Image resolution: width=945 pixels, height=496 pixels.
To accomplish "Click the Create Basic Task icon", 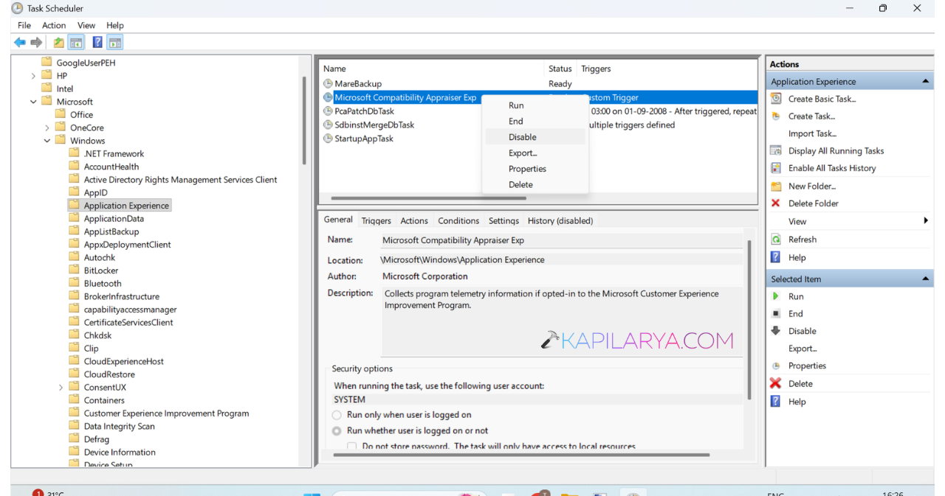I will pos(776,99).
